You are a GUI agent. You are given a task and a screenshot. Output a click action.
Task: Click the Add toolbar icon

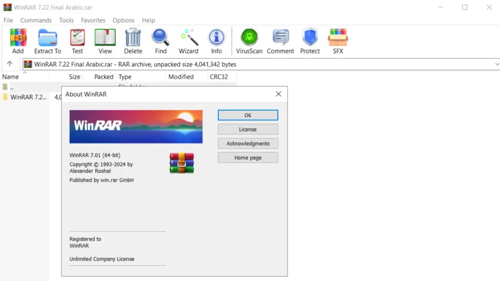pyautogui.click(x=18, y=41)
